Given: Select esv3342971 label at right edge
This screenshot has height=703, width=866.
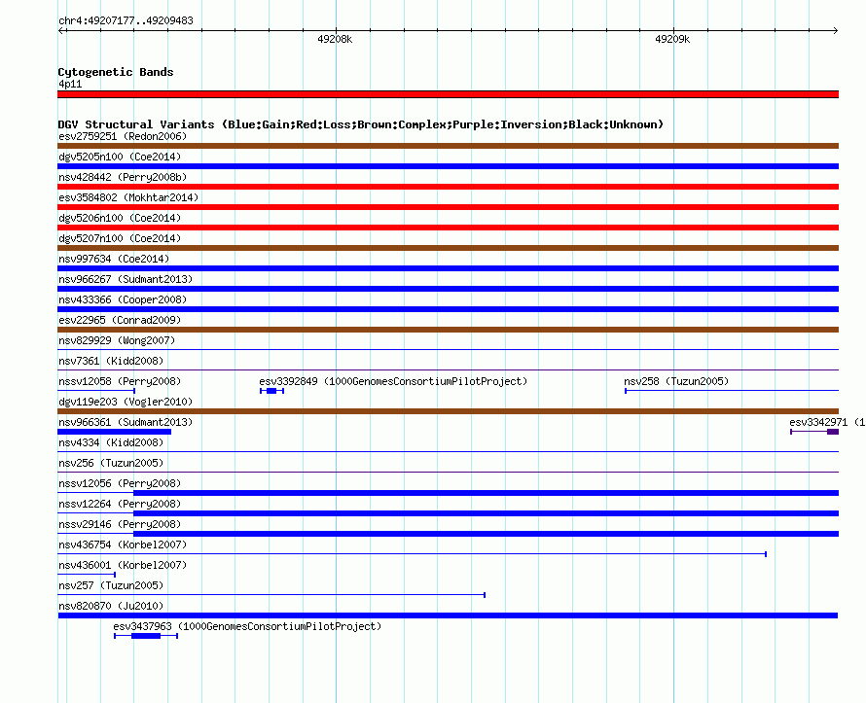Looking at the screenshot, I should pyautogui.click(x=827, y=422).
